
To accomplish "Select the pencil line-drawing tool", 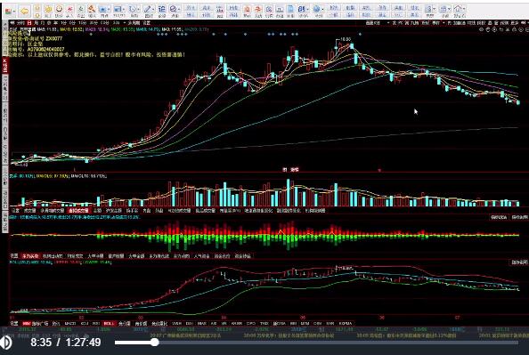I will click(147, 10).
